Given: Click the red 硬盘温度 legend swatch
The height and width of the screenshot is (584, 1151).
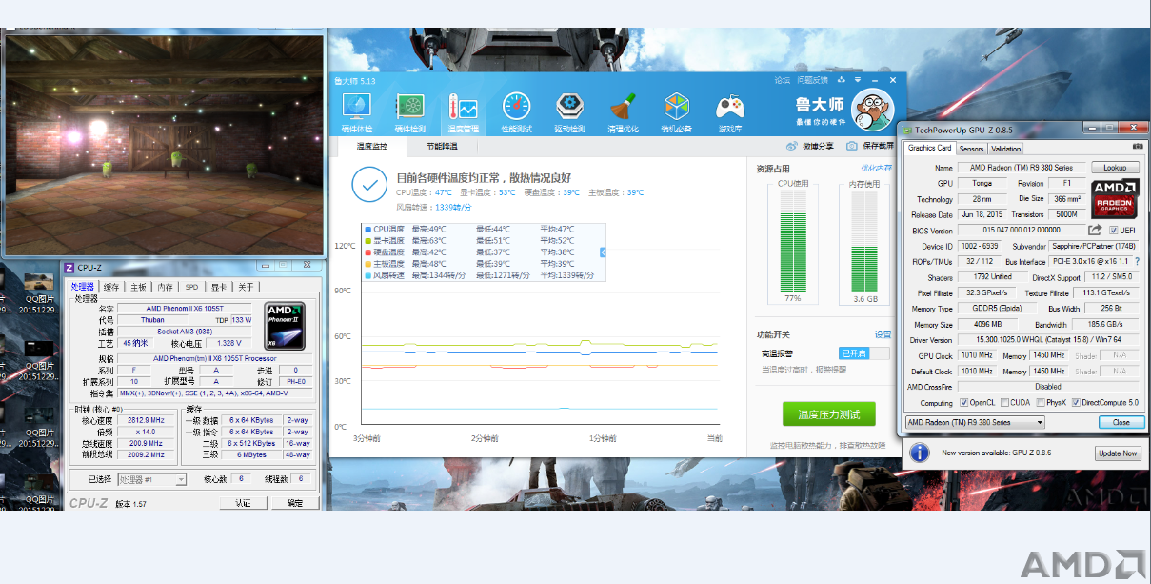Looking at the screenshot, I should pos(368,252).
